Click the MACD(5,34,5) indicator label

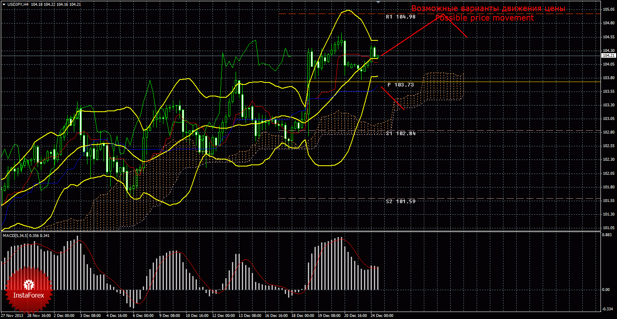click(16, 235)
